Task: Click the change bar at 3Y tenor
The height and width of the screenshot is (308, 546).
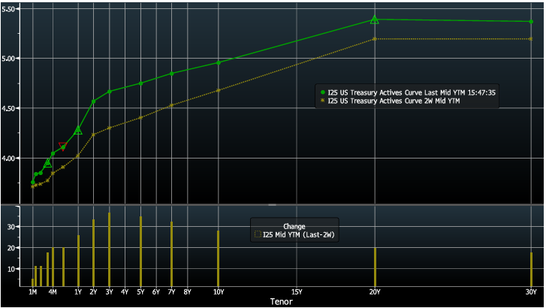Action: click(x=110, y=249)
